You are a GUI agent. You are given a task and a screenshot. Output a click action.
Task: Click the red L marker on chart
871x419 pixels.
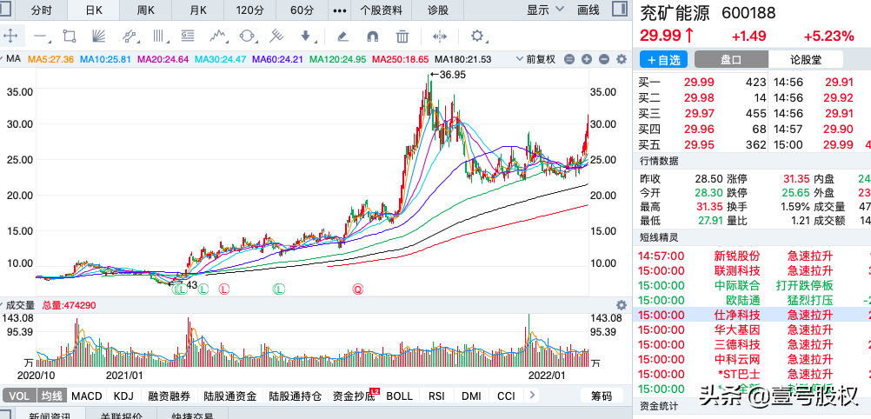(224, 289)
